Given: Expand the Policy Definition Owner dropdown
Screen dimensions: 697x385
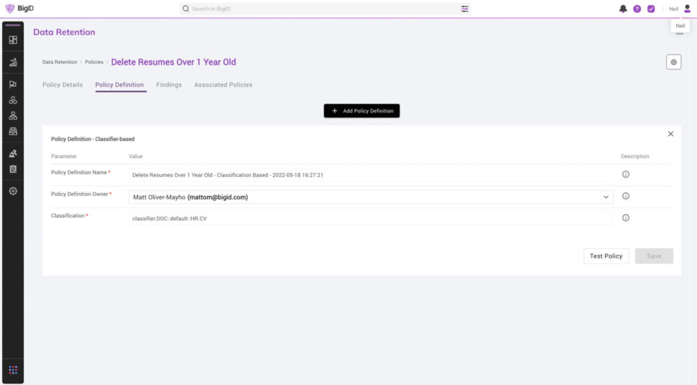Looking at the screenshot, I should (x=606, y=197).
